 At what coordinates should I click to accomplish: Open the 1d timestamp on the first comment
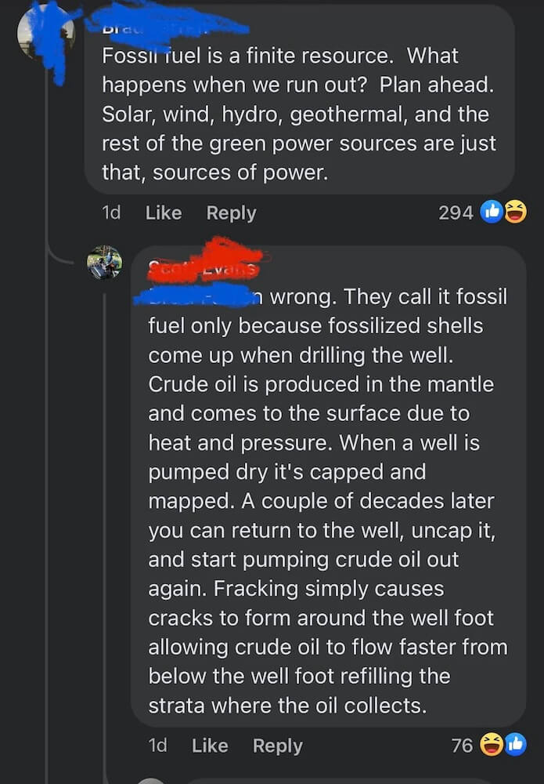coord(112,212)
